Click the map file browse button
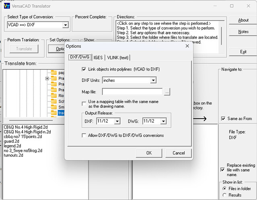The image size is (257, 200). 167,92
